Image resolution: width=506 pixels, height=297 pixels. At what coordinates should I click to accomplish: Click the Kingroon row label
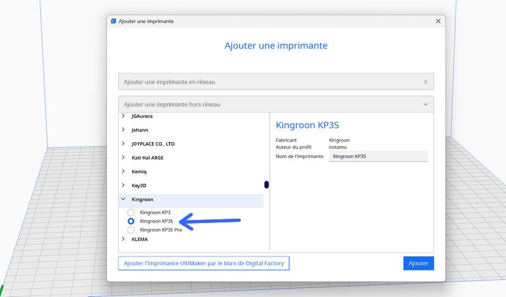[142, 199]
